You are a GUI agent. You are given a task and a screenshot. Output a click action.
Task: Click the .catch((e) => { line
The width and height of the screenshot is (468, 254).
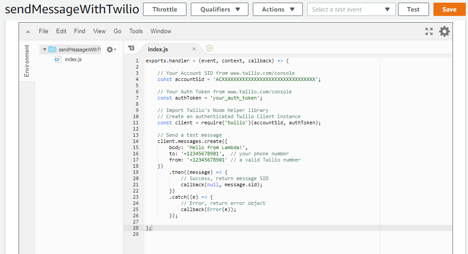pos(191,197)
